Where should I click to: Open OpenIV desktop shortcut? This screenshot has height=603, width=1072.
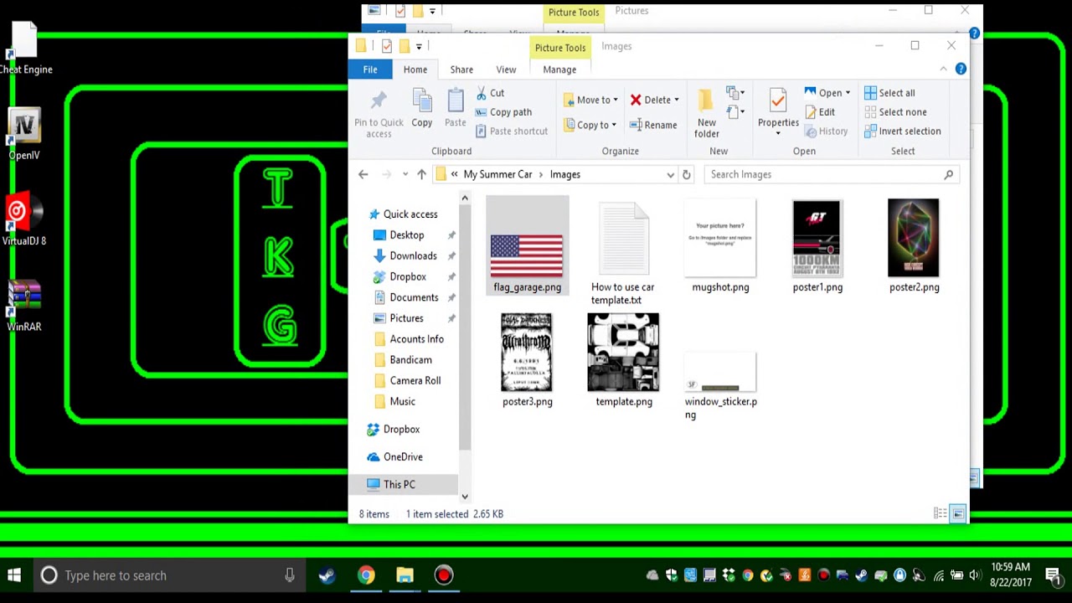[x=24, y=135]
